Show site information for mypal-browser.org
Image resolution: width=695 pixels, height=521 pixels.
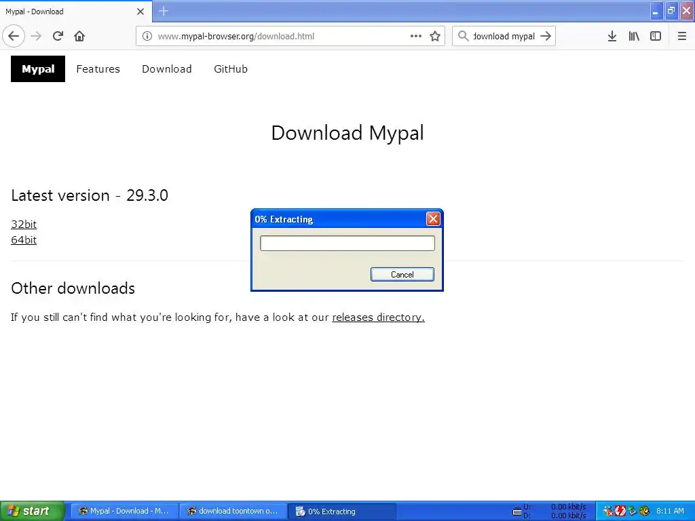[x=147, y=36]
